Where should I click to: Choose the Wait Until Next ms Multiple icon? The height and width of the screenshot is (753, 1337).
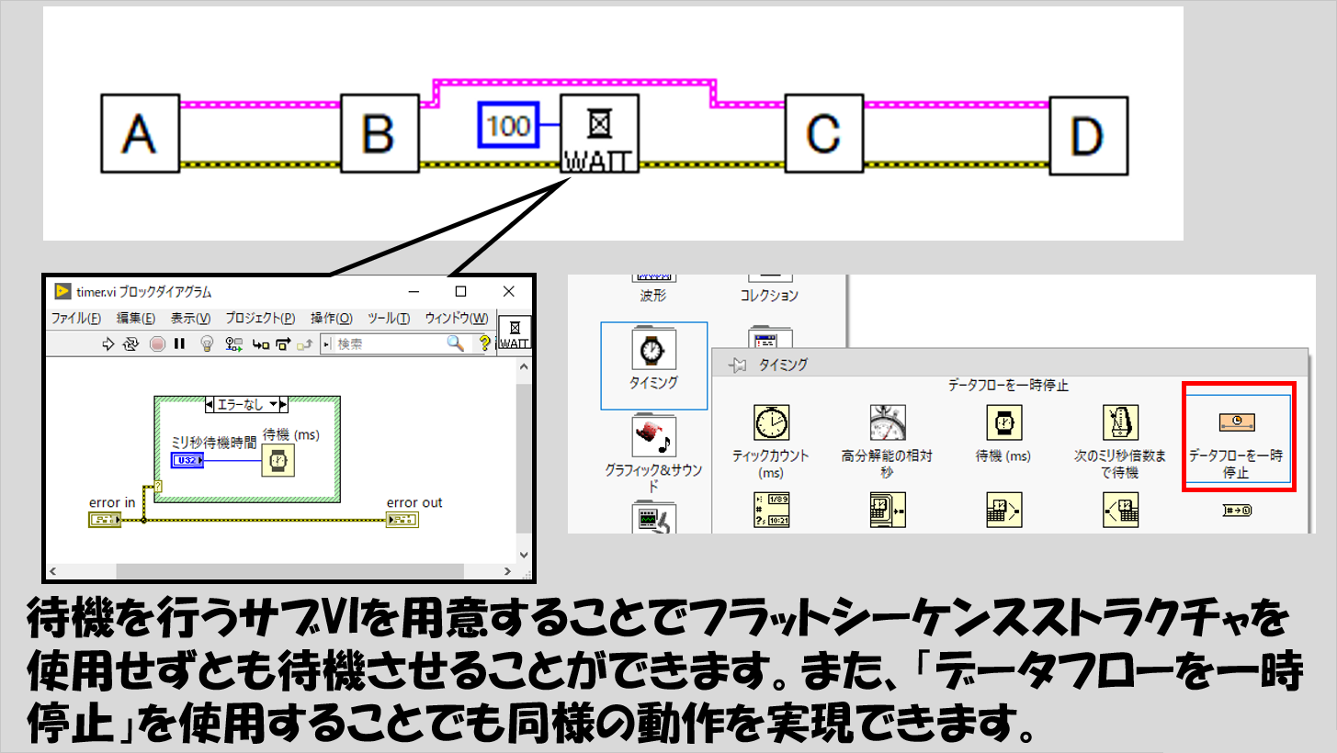1119,424
